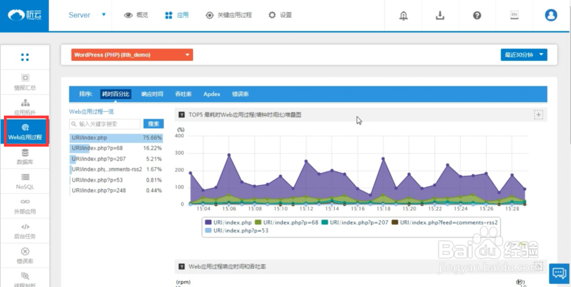571x287 pixels.
Task: Select the URI/index.php 75.66% row
Action: (x=116, y=138)
